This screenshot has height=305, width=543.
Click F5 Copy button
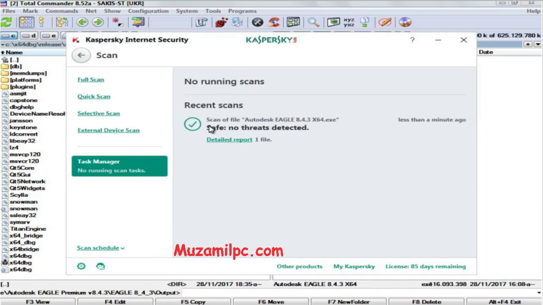(x=193, y=302)
